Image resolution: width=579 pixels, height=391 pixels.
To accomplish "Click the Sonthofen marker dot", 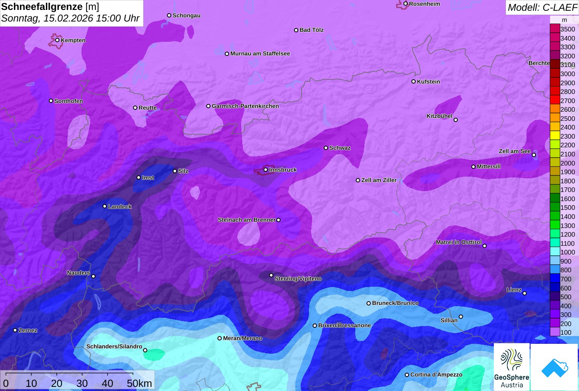I will tap(51, 101).
